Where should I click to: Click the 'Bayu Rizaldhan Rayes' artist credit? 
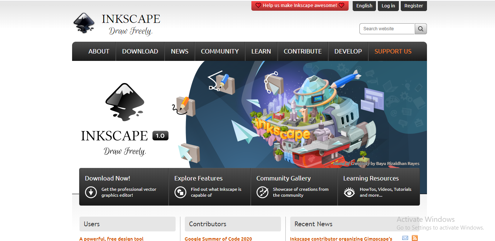(398, 163)
